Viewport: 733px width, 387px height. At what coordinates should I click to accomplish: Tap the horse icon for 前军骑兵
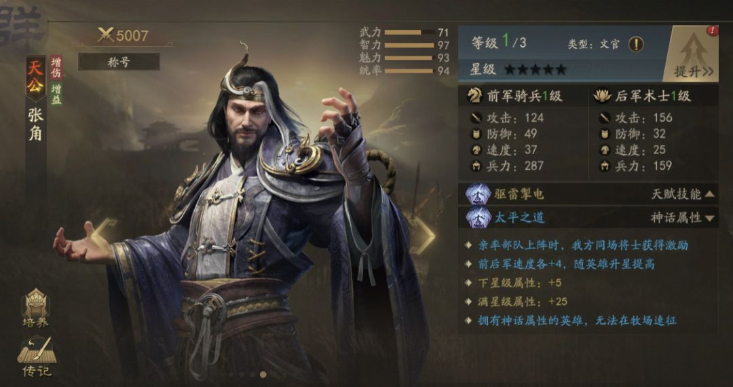pos(474,96)
